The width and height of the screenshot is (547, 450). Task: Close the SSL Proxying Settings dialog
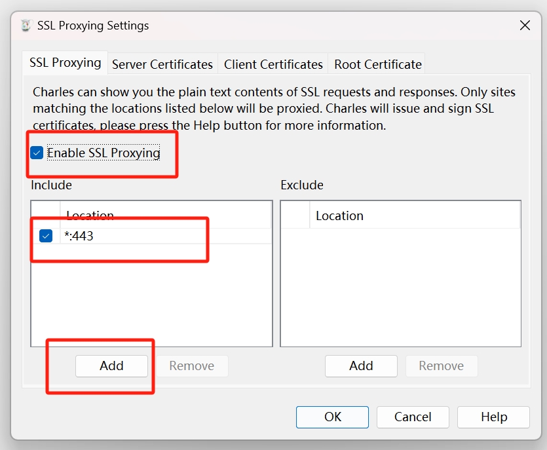[525, 25]
